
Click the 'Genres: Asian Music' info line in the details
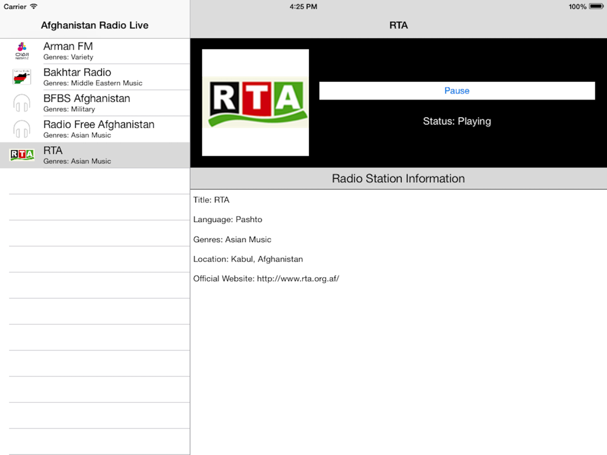(x=232, y=240)
